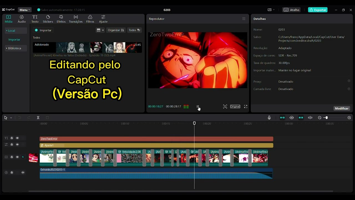This screenshot has height=200, width=355.
Task: Hide the main video track
Action: click(x=17, y=157)
